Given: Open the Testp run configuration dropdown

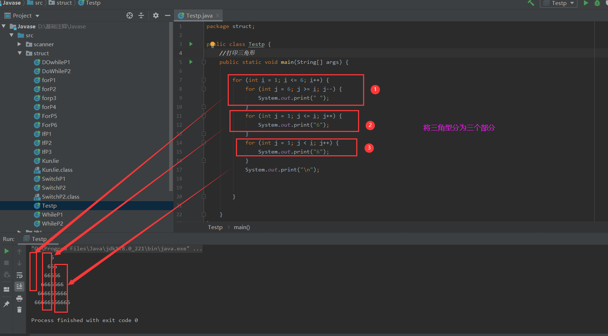Looking at the screenshot, I should point(558,3).
